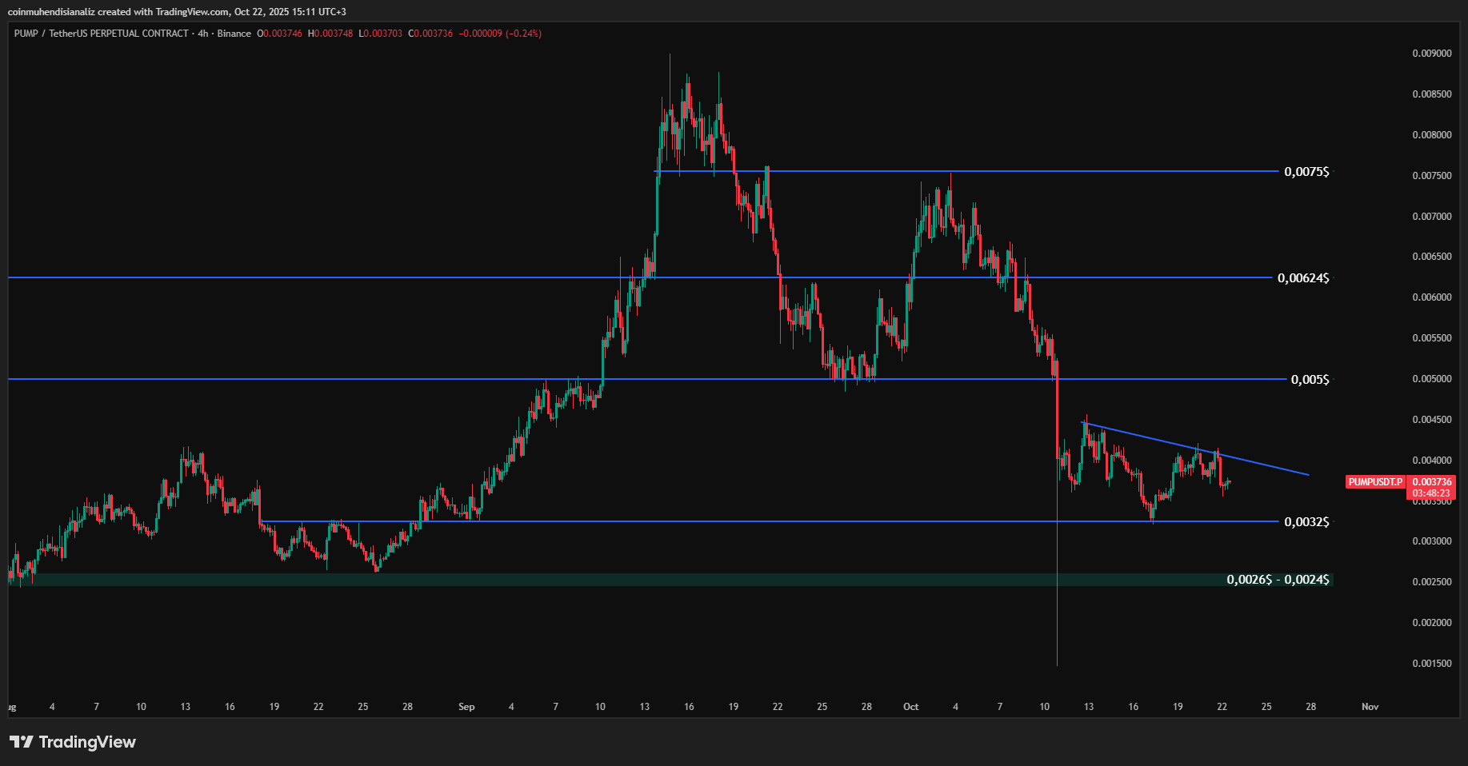Select the 0,00624$ level label
Screen dimensions: 1468x766
(1303, 278)
